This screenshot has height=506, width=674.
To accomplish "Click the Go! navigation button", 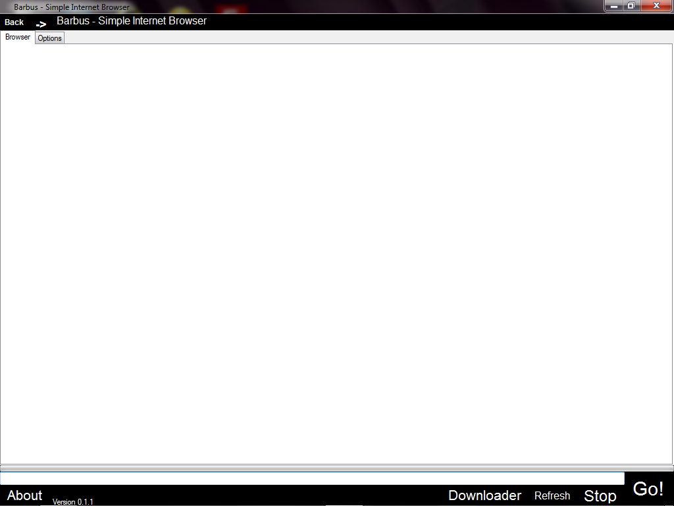I will pyautogui.click(x=648, y=489).
